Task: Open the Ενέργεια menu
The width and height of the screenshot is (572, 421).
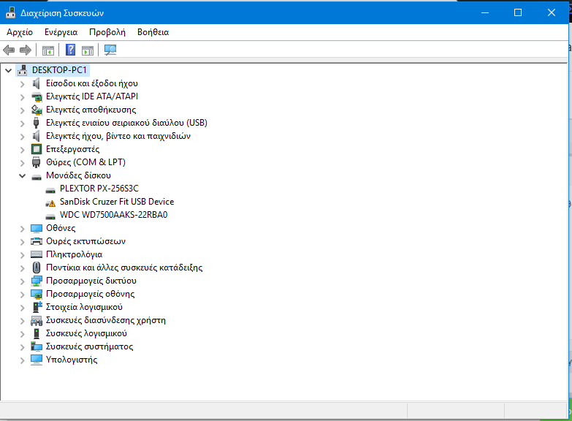Action: tap(61, 32)
